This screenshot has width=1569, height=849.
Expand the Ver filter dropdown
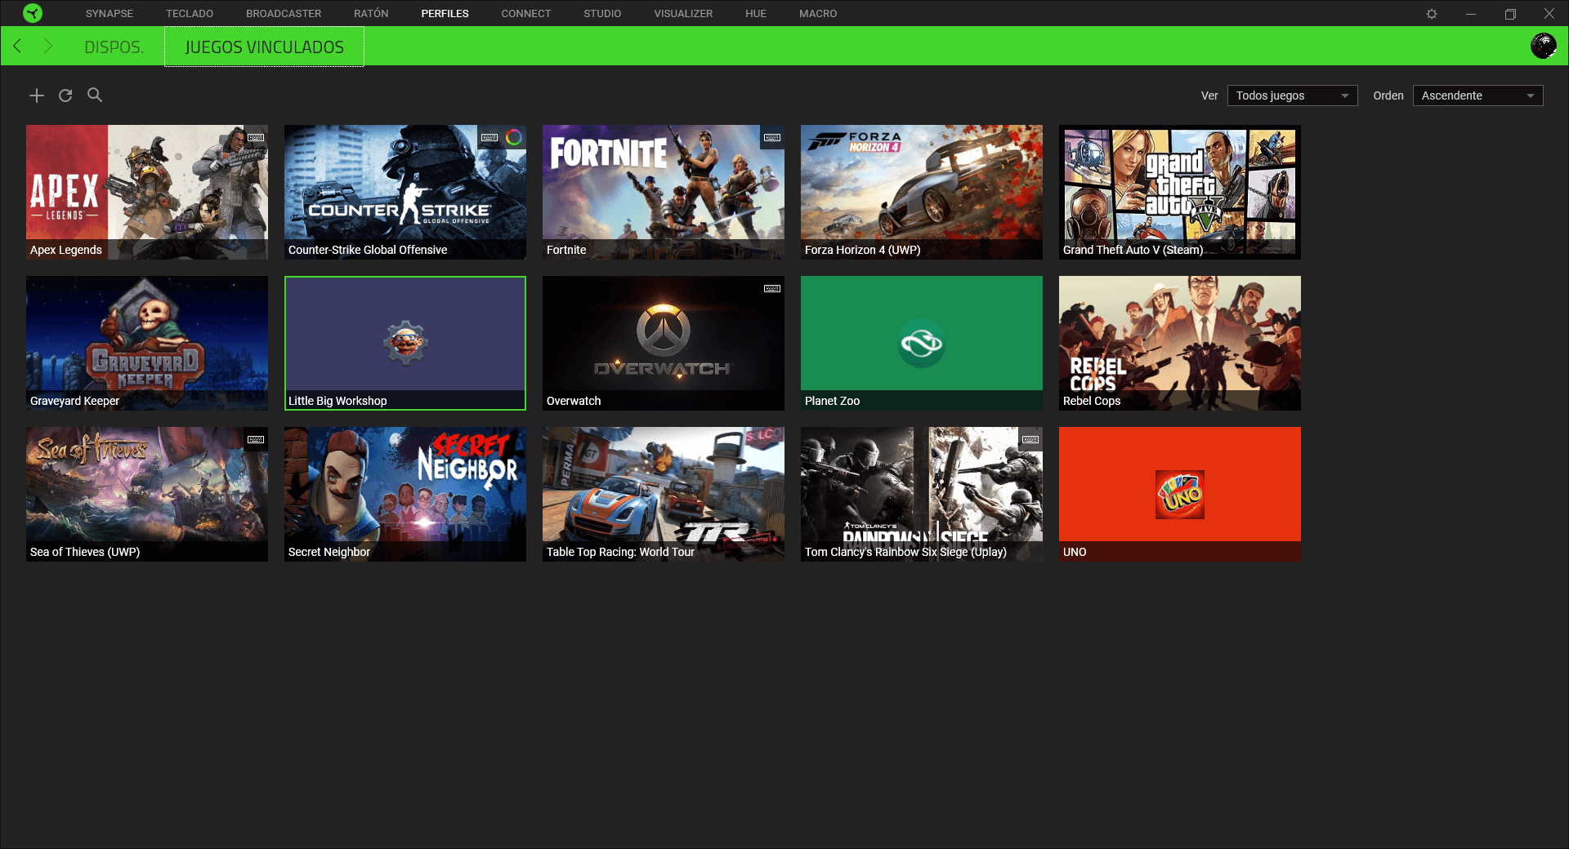point(1292,96)
